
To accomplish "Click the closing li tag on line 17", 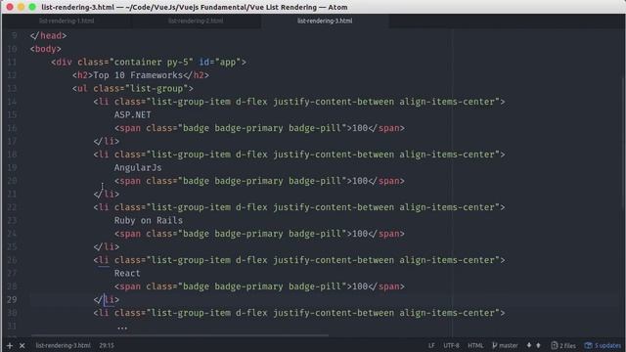I will click(x=107, y=141).
